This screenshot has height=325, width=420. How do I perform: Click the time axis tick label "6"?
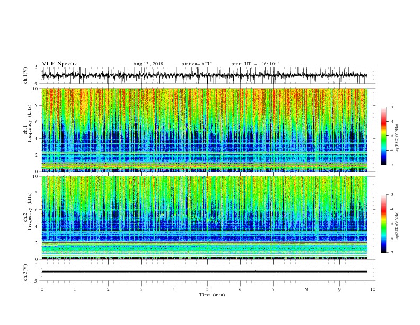click(x=240, y=289)
